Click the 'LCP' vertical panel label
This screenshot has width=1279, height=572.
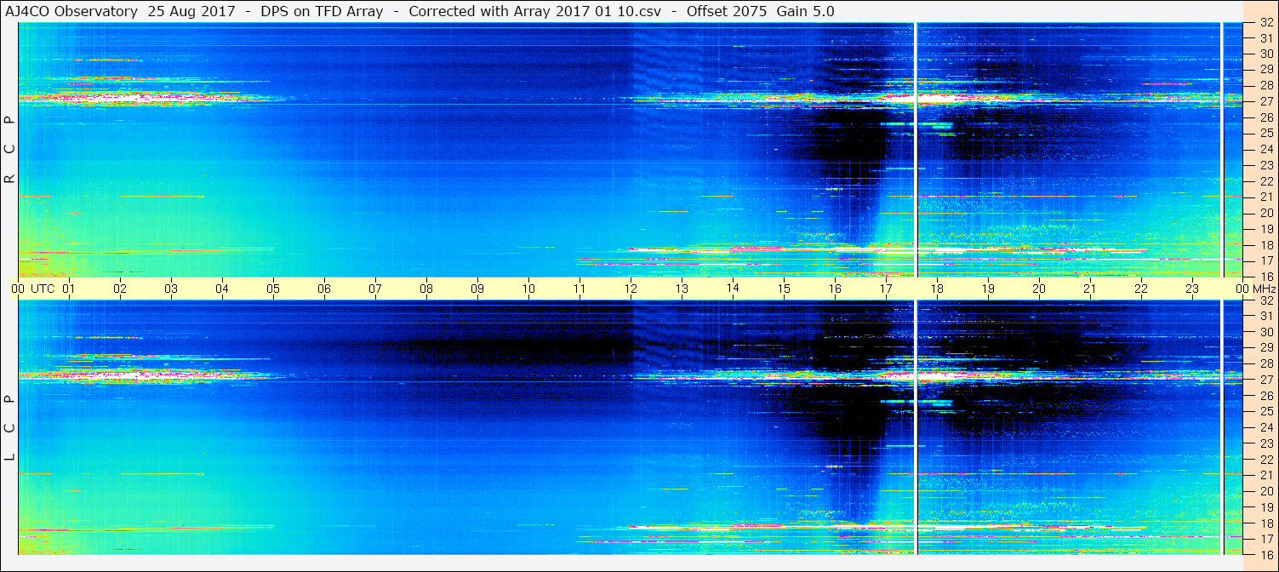pos(10,428)
